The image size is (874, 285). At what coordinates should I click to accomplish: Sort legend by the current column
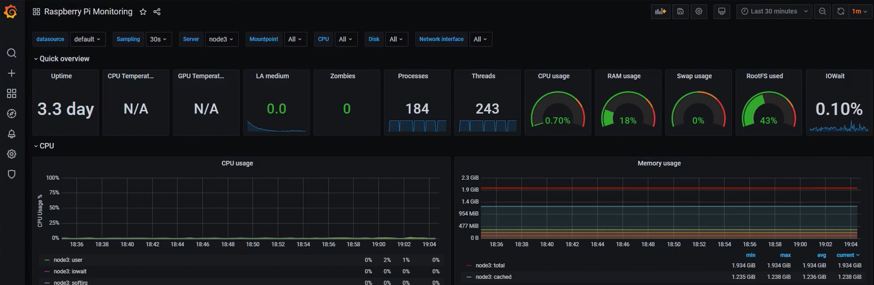click(848, 255)
